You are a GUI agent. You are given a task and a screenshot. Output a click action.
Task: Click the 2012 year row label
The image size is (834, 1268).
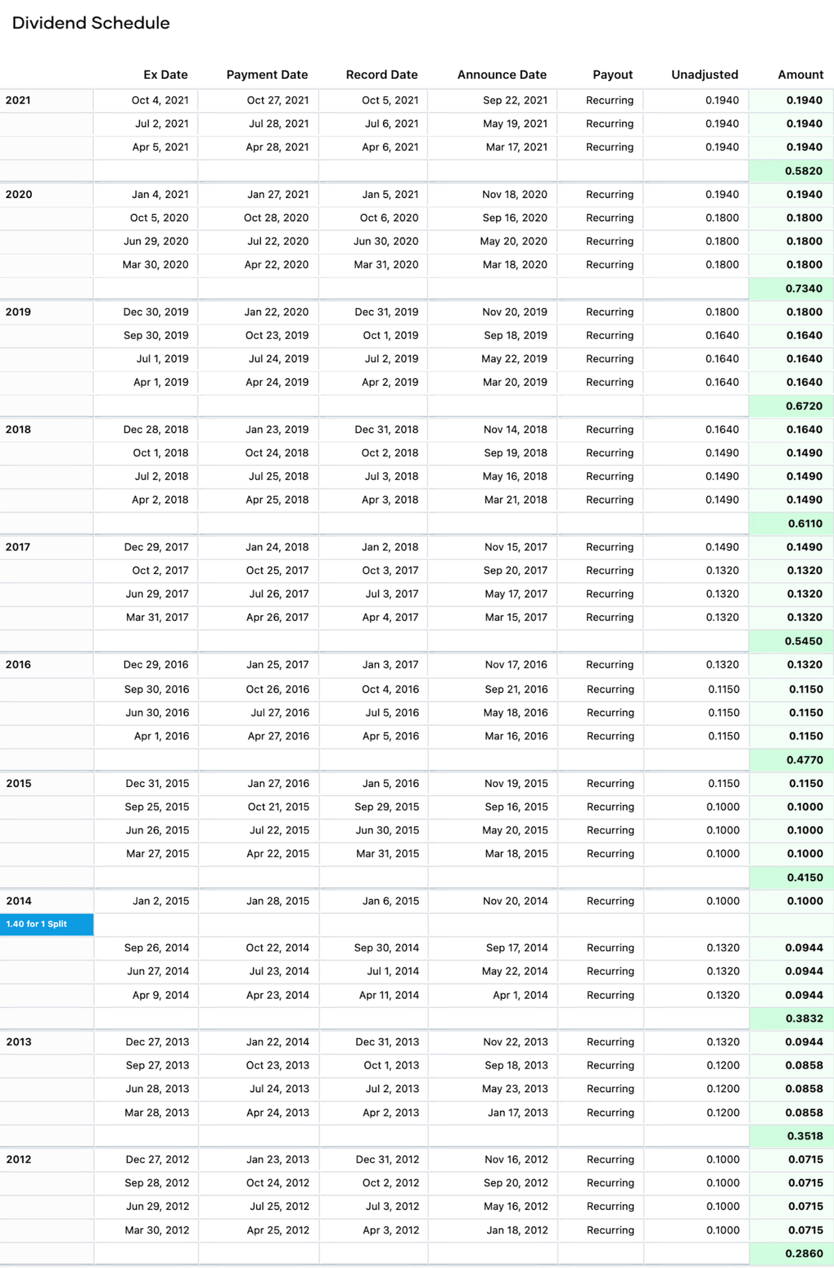coord(19,1159)
